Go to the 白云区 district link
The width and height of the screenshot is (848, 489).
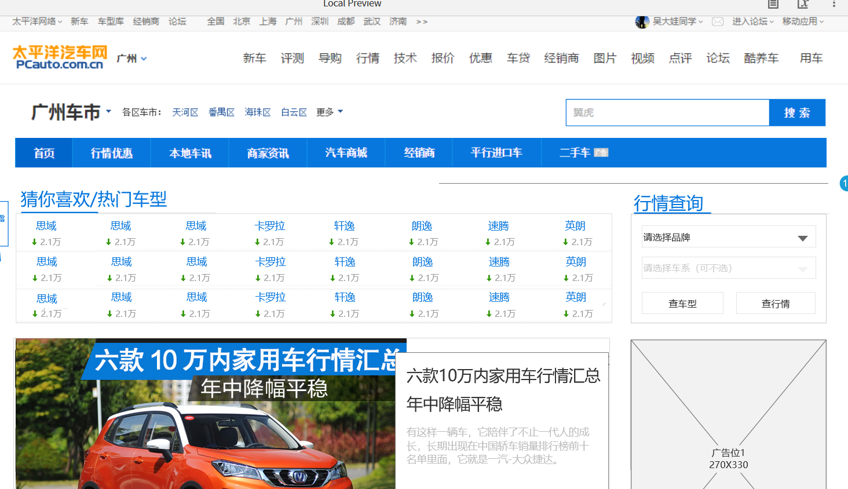coord(294,112)
